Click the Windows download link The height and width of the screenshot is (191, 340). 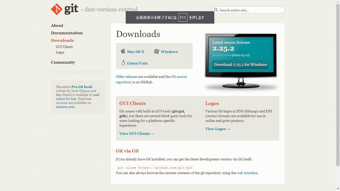(169, 52)
